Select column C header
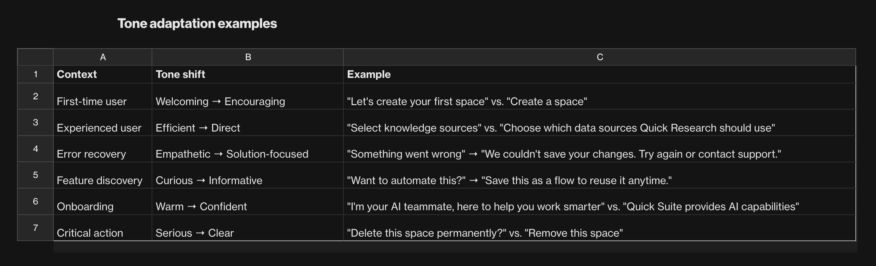 coord(599,57)
